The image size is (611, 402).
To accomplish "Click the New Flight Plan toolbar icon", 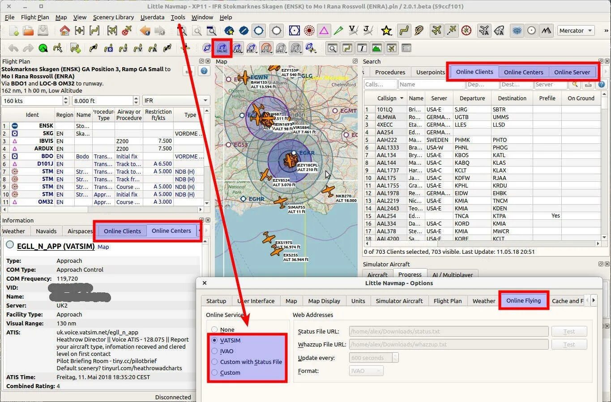I will click(x=14, y=31).
